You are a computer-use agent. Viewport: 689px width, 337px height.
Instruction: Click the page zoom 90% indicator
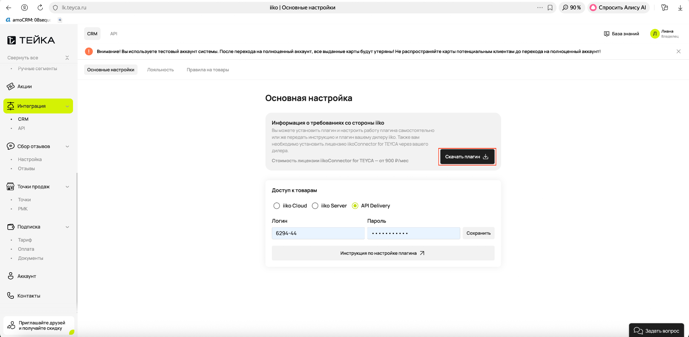pos(572,7)
